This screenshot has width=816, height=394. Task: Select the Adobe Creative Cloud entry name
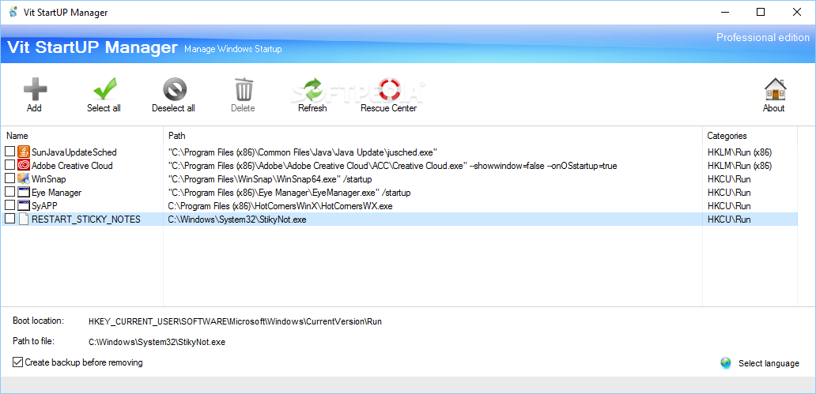tap(72, 166)
